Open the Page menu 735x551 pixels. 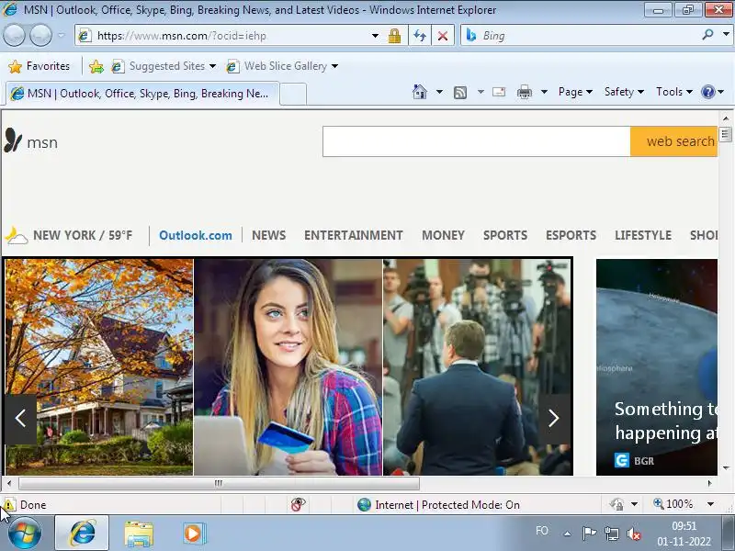pos(575,92)
